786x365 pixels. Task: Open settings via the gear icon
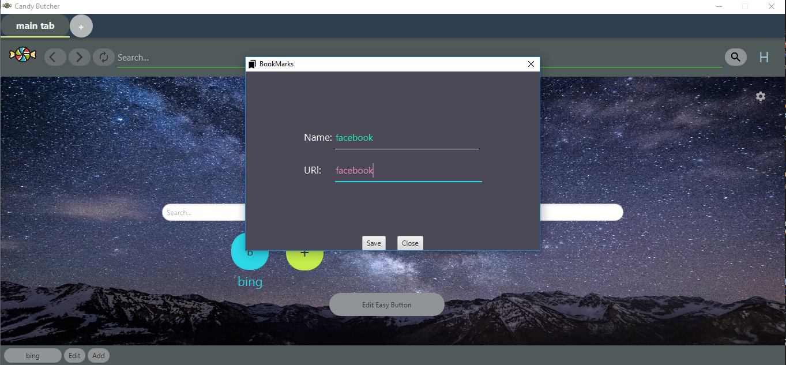pyautogui.click(x=760, y=96)
